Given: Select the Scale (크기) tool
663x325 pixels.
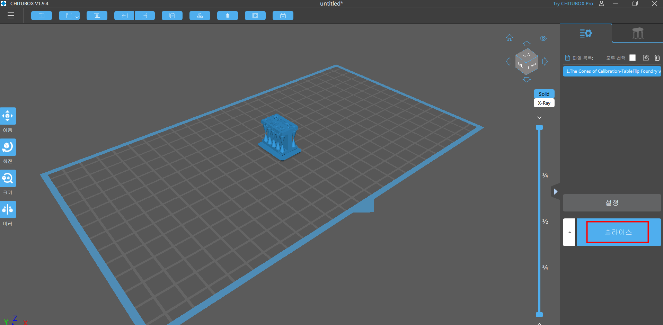Looking at the screenshot, I should tap(8, 179).
